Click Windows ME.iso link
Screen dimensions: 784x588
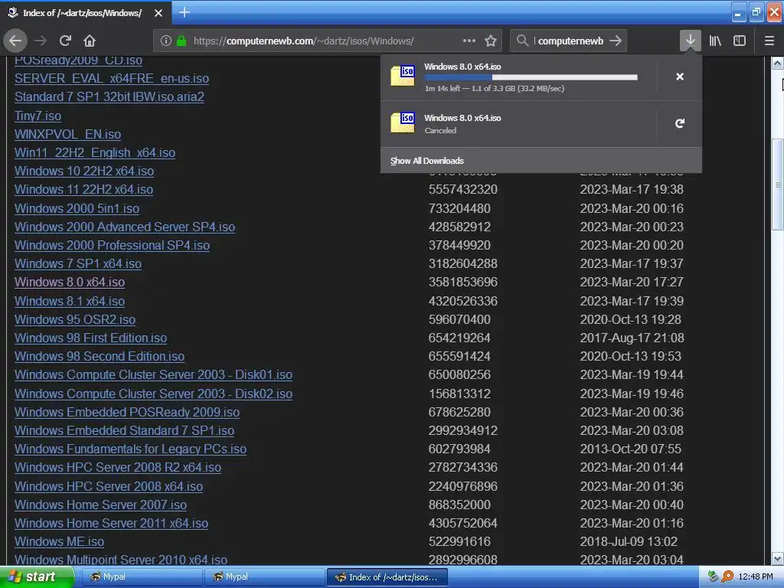pos(59,541)
